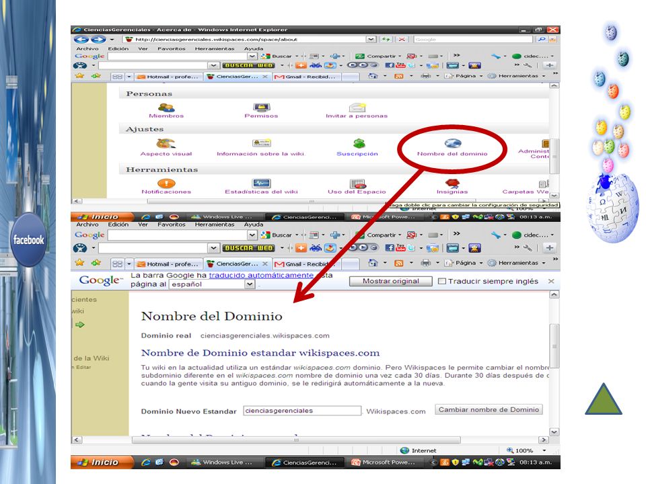Switch to Hotmail tab in Acerca de window

click(x=168, y=77)
